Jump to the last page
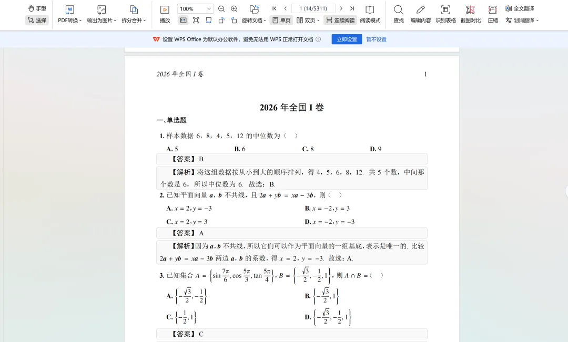 (x=352, y=8)
